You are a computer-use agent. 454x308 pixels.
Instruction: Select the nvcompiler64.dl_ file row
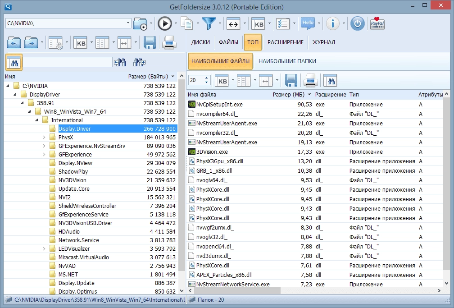pos(315,114)
